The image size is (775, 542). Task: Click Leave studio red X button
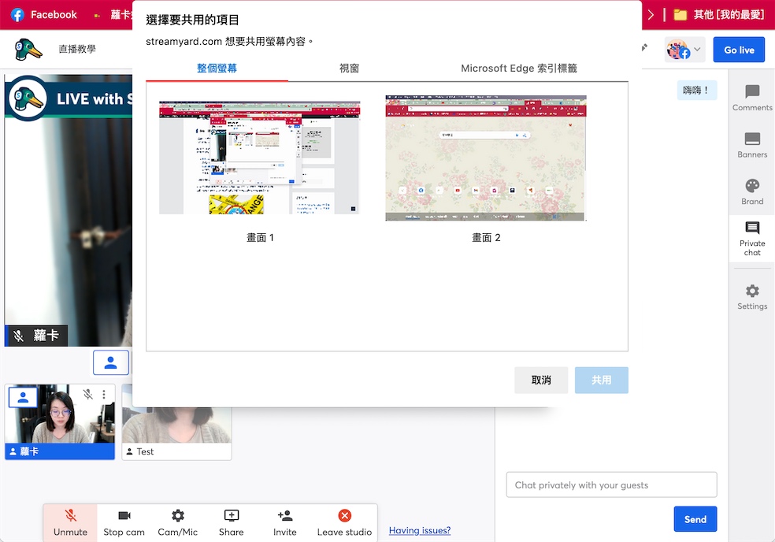pyautogui.click(x=344, y=523)
